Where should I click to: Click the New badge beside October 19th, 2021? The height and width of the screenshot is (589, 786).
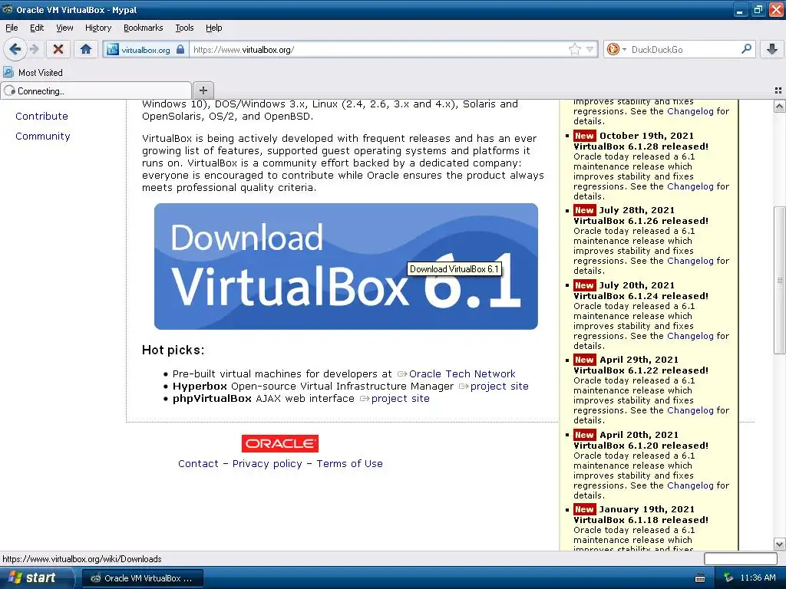(584, 136)
